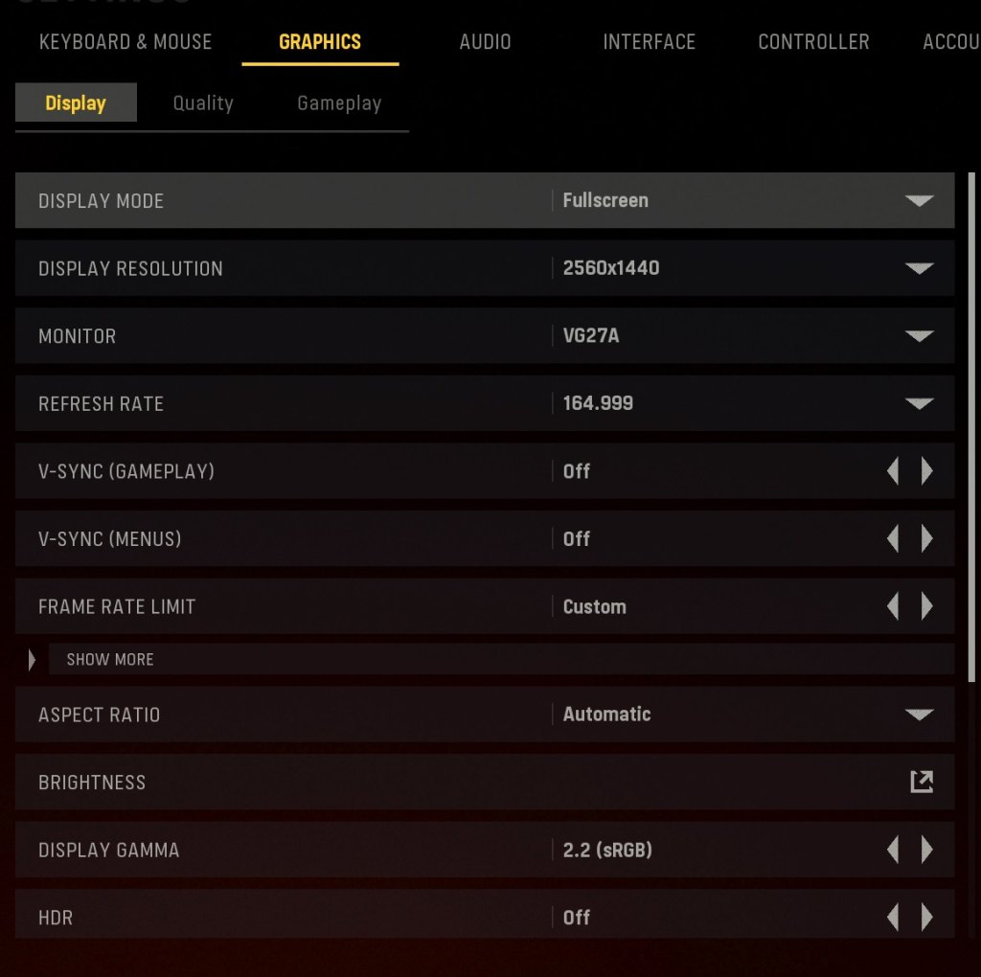
Task: Toggle HDR with the right arrow
Action: (926, 918)
